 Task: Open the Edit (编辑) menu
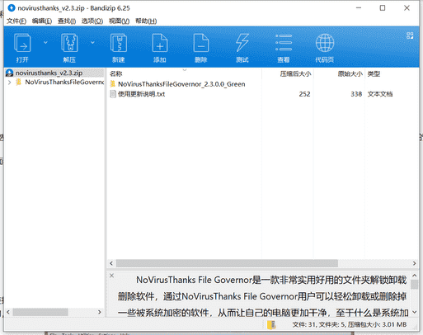click(x=42, y=21)
